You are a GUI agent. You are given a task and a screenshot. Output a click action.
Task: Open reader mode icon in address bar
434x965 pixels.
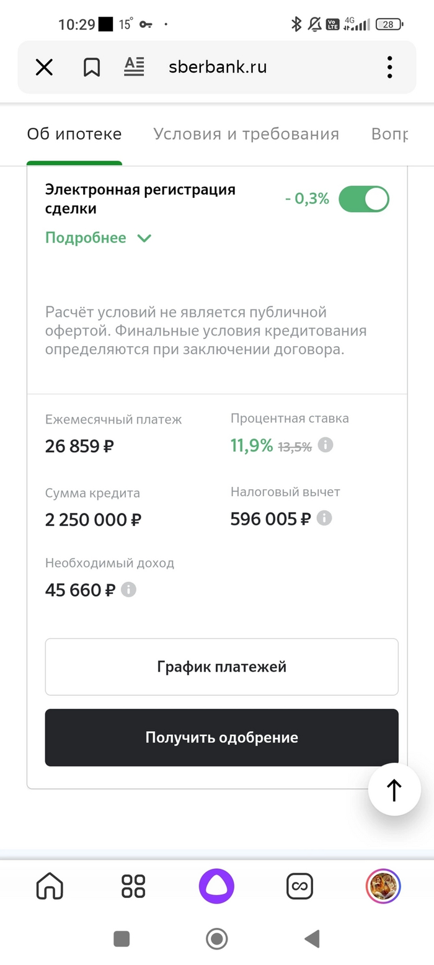click(x=134, y=66)
